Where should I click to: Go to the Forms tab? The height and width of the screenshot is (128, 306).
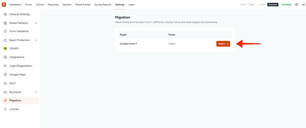pyautogui.click(x=29, y=4)
